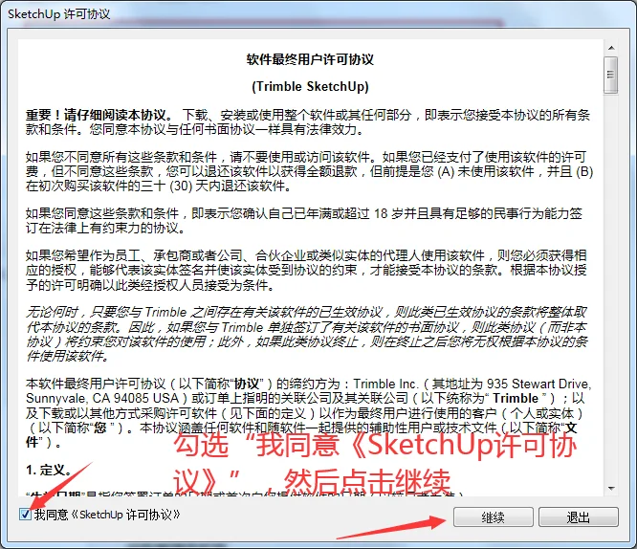Click the bold text 重要！请仔细阅读本协议。
This screenshot has height=549, width=637.
click(x=99, y=115)
